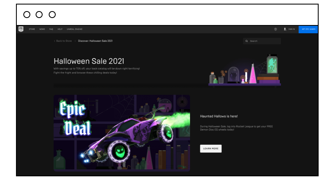Click the Learn More button
Image resolution: width=335 pixels, height=180 pixels.
click(x=211, y=148)
